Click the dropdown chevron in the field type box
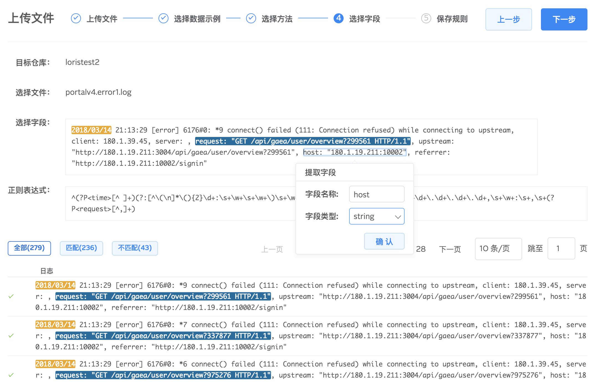This screenshot has width=598, height=382. click(x=398, y=217)
